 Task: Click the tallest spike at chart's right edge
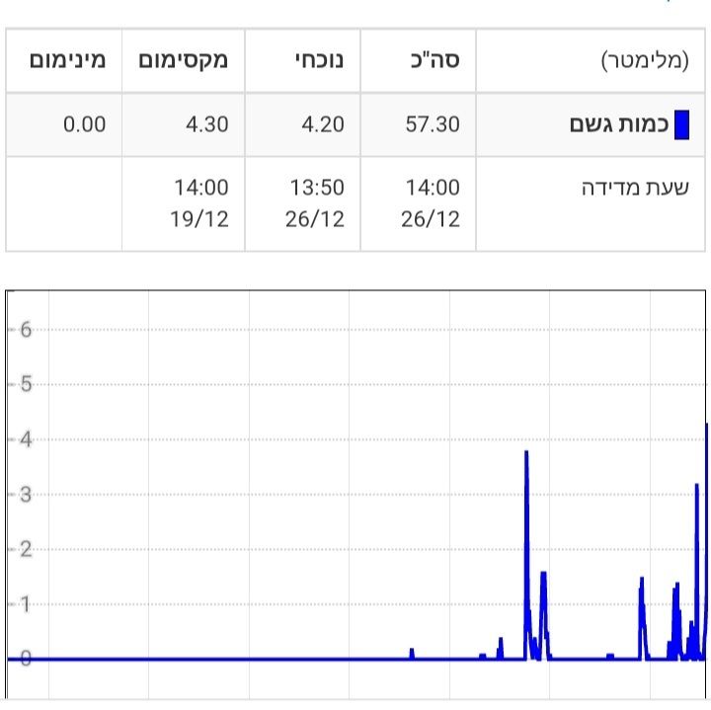[706, 426]
